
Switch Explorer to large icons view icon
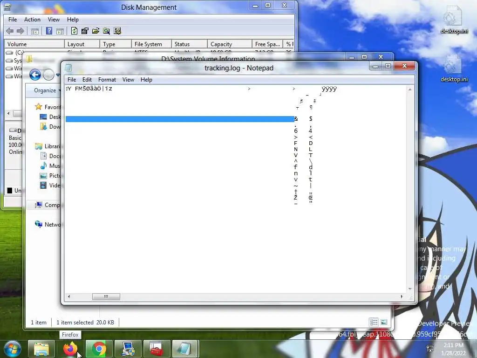(384, 322)
